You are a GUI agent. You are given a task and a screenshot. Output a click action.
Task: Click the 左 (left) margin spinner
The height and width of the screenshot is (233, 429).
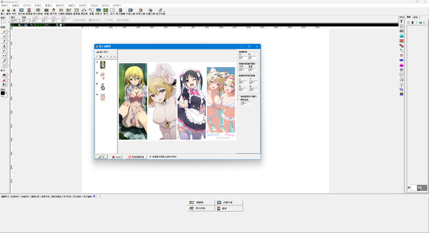point(243,90)
